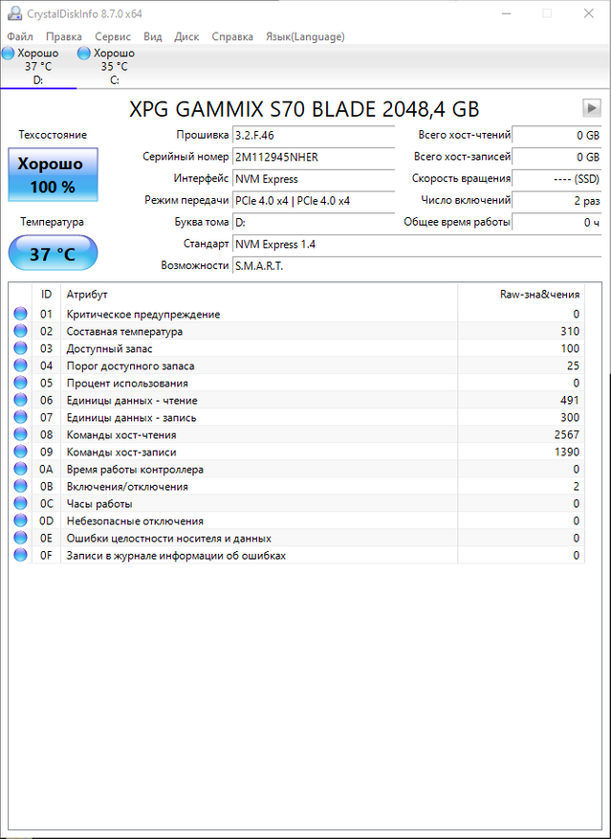Click status orb for Записи в журнале row
This screenshot has width=611, height=839.
20,556
